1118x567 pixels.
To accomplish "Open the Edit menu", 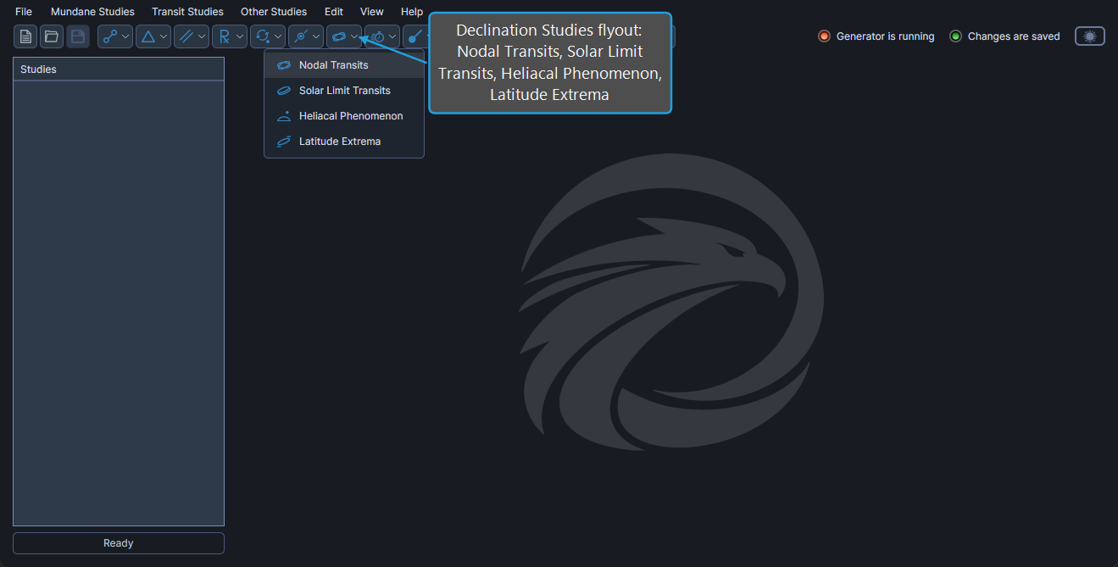I will 334,12.
